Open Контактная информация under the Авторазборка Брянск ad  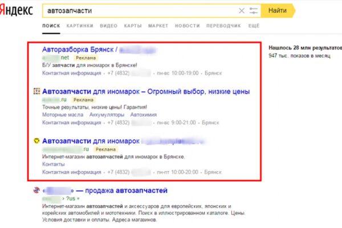tap(72, 73)
